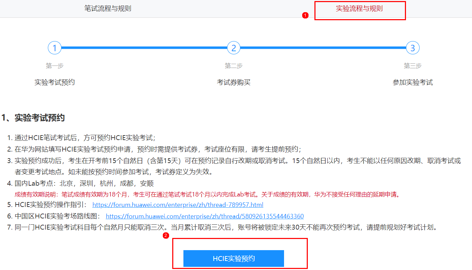Select the 实验考试预约 step title

[55, 83]
